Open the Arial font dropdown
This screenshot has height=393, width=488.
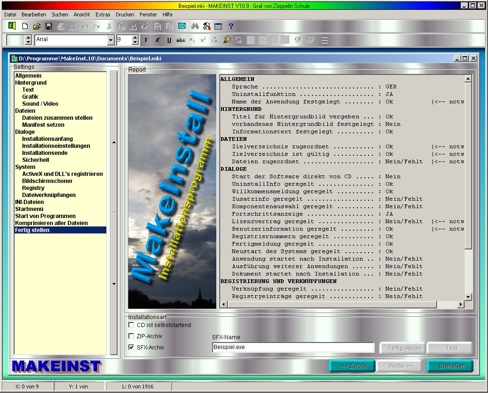click(111, 40)
